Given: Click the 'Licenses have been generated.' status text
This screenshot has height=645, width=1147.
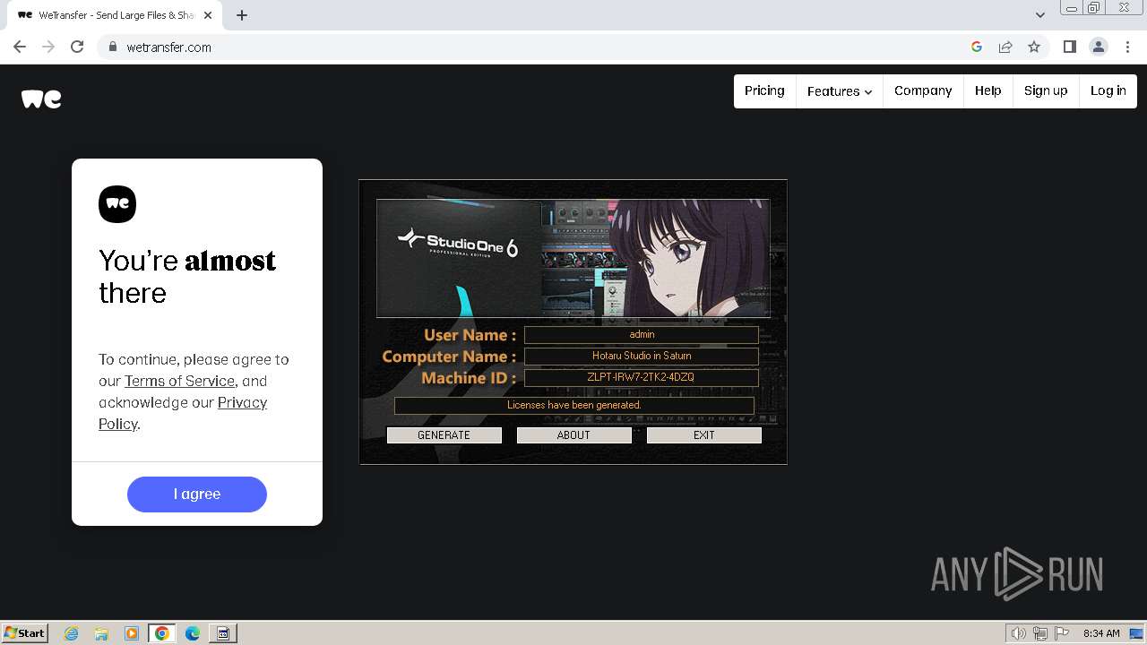Looking at the screenshot, I should pyautogui.click(x=574, y=405).
